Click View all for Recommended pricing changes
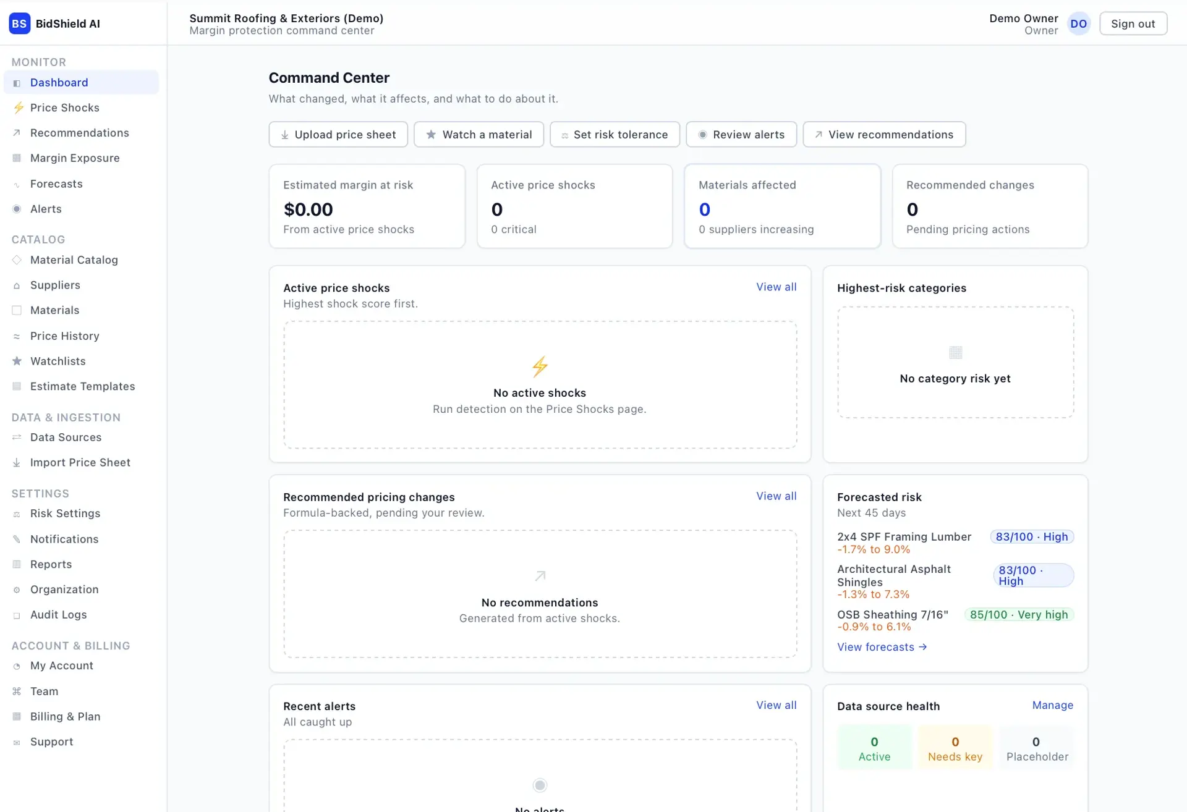Viewport: 1187px width, 812px height. (x=776, y=496)
